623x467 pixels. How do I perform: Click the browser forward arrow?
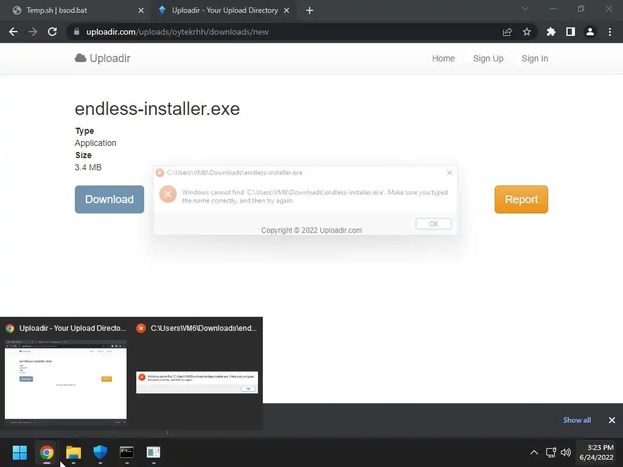tap(33, 32)
